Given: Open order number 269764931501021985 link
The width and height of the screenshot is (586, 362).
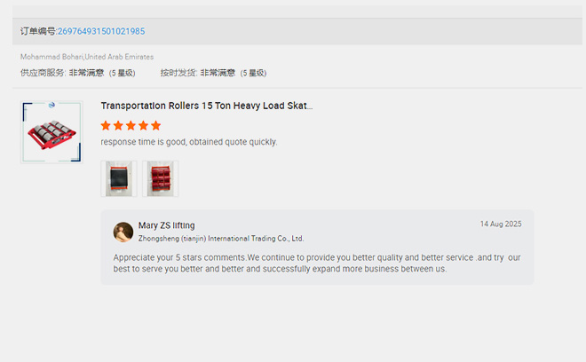Looking at the screenshot, I should 101,31.
